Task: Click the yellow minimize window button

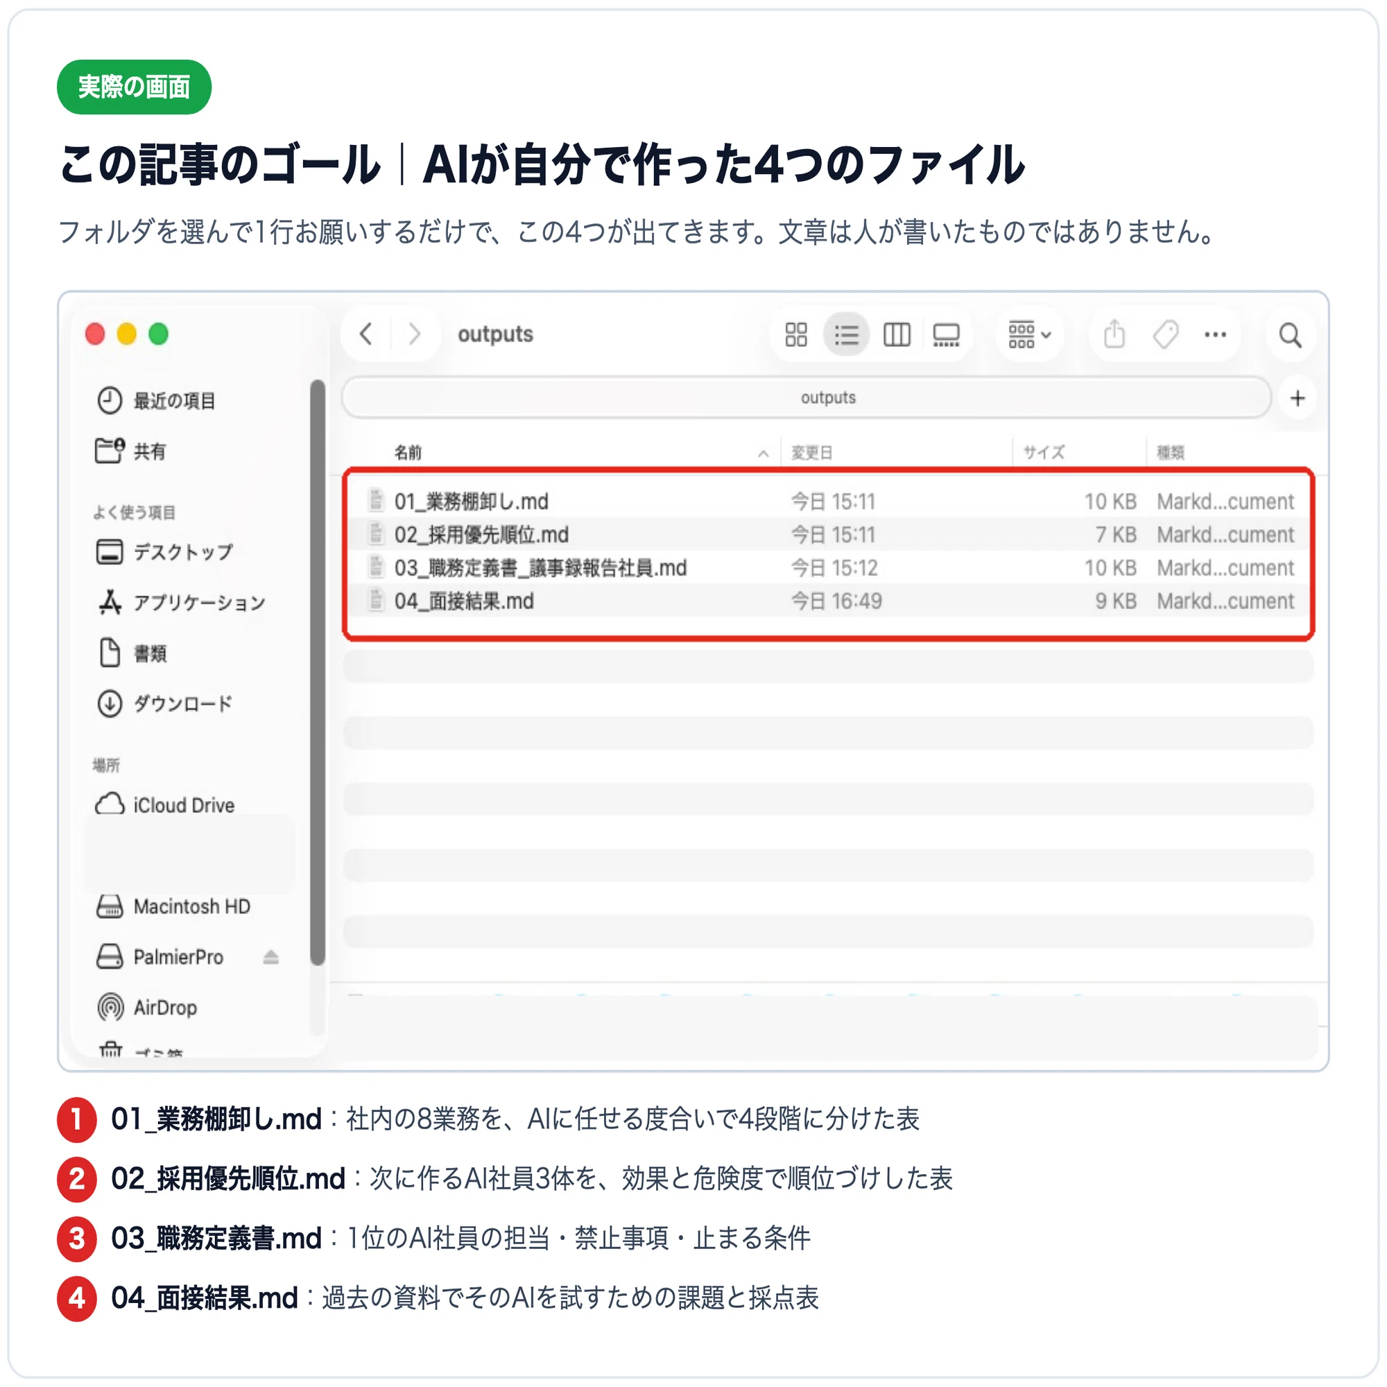Action: (126, 334)
